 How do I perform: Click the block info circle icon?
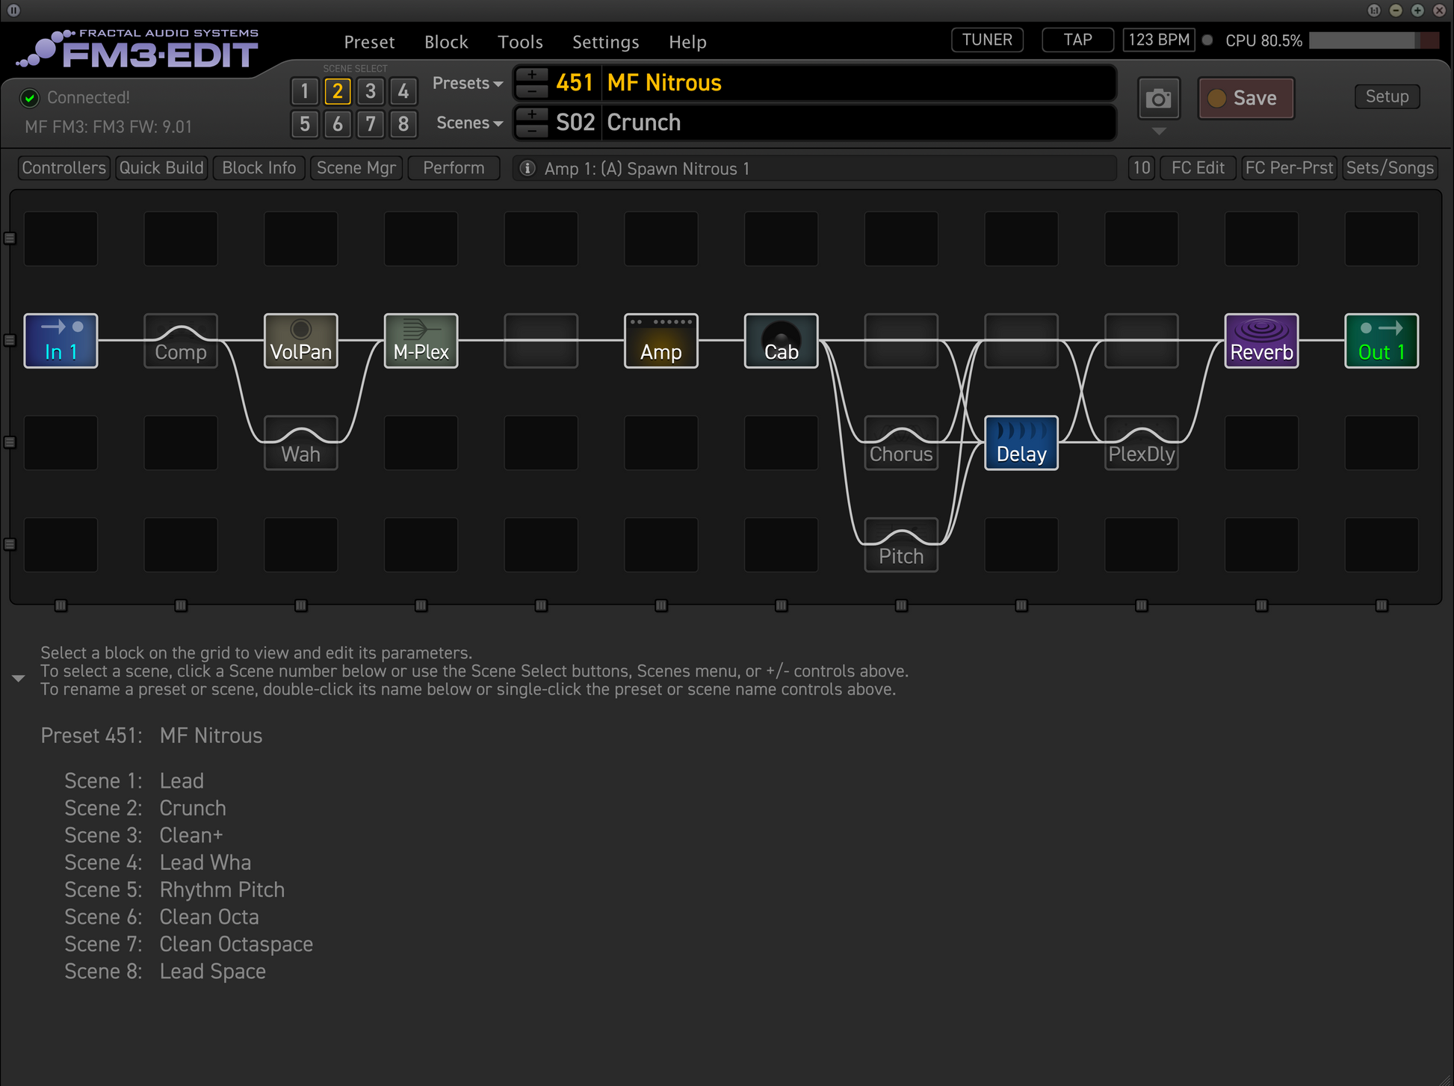pos(528,168)
